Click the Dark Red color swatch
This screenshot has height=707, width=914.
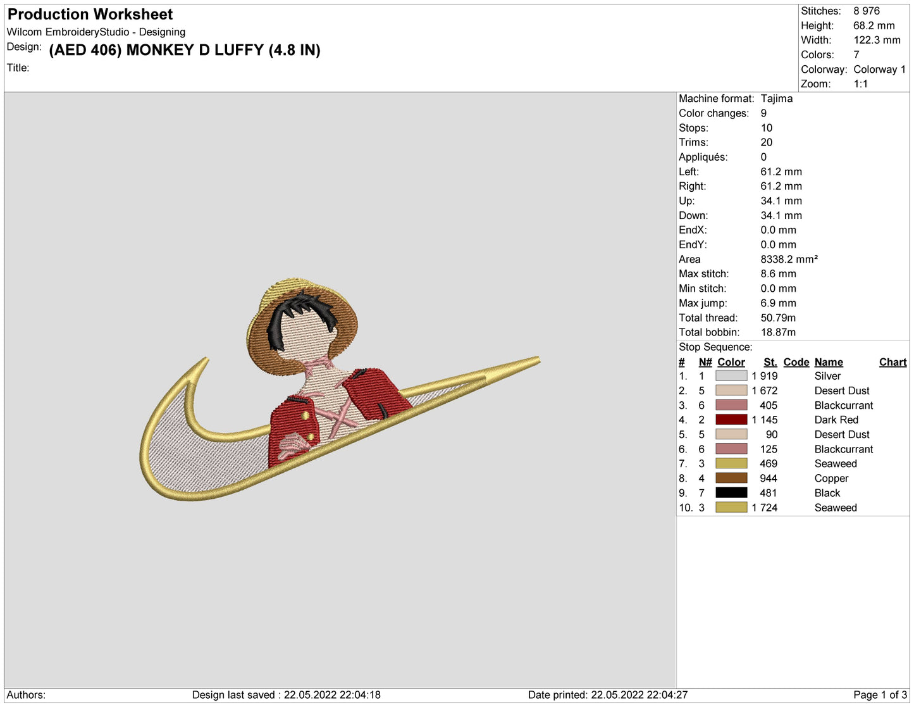pos(731,420)
